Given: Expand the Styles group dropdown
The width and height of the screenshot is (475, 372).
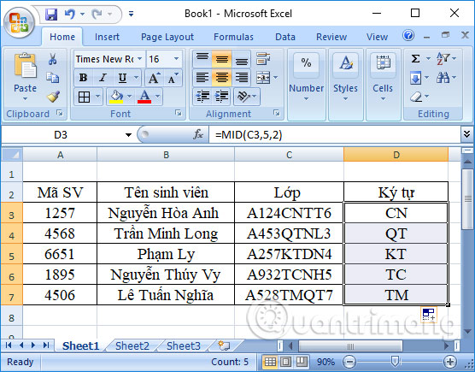Looking at the screenshot, I should [x=345, y=99].
